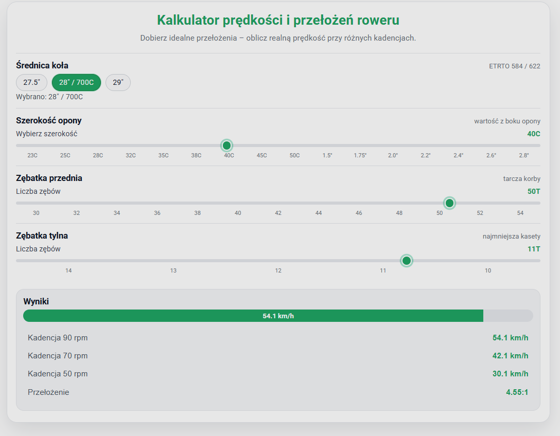Click the green 54.1 km/h speed bar
Image resolution: width=560 pixels, height=436 pixels.
[x=253, y=316]
